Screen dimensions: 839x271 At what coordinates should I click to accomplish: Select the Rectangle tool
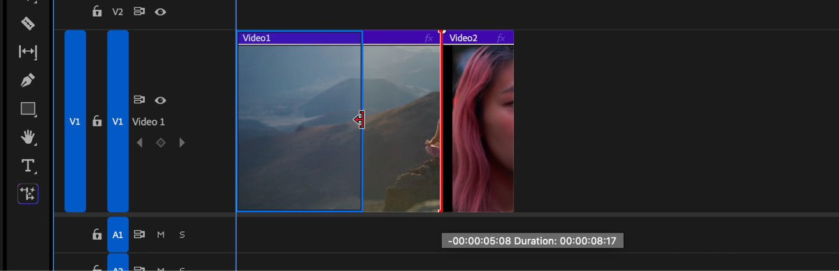click(x=28, y=109)
